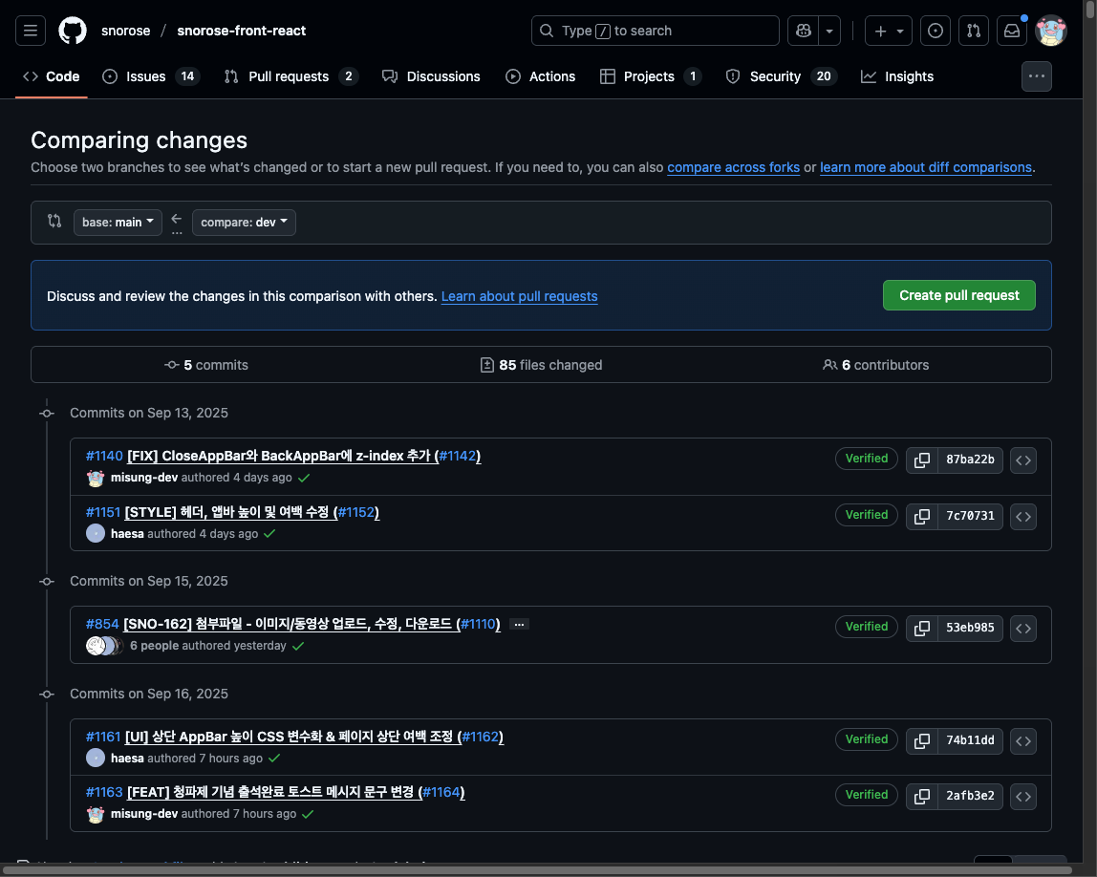This screenshot has height=877, width=1097.
Task: Expand the compare: dev branch dropdown
Action: click(x=244, y=223)
